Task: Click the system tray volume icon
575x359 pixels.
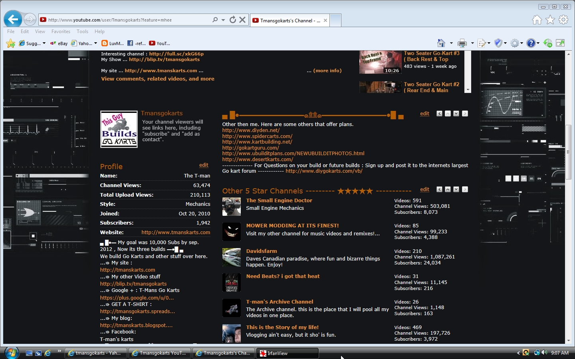Action: pos(544,353)
